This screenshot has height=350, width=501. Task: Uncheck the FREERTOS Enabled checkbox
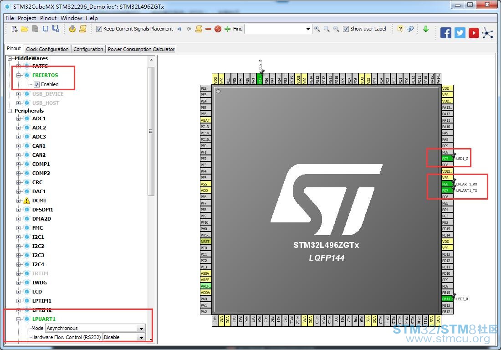click(x=36, y=84)
